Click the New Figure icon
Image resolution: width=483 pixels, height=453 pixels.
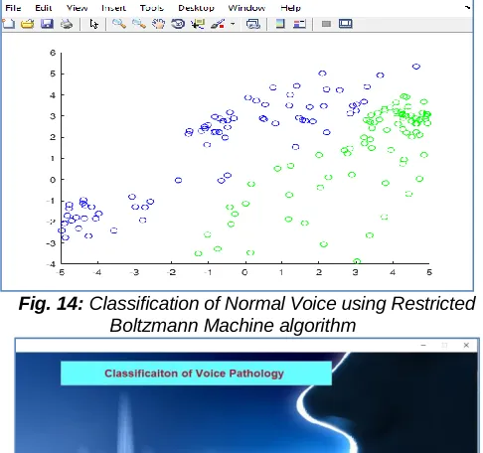pyautogui.click(x=8, y=24)
